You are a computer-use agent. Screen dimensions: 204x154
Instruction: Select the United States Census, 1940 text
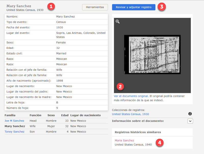133,145
